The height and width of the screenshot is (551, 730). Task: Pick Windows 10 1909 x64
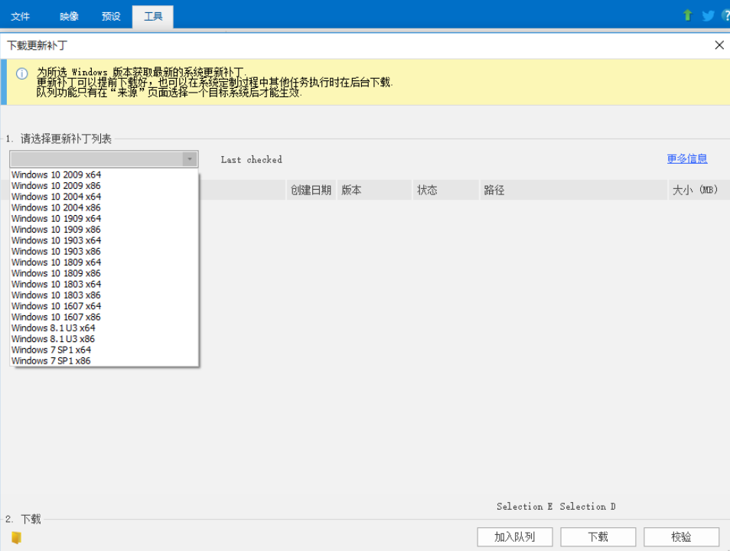pyautogui.click(x=104, y=218)
